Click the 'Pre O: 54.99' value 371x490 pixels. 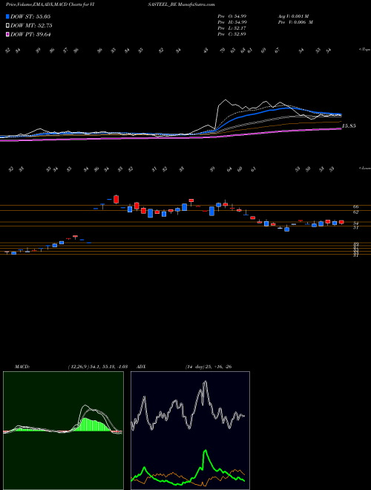[x=232, y=16]
